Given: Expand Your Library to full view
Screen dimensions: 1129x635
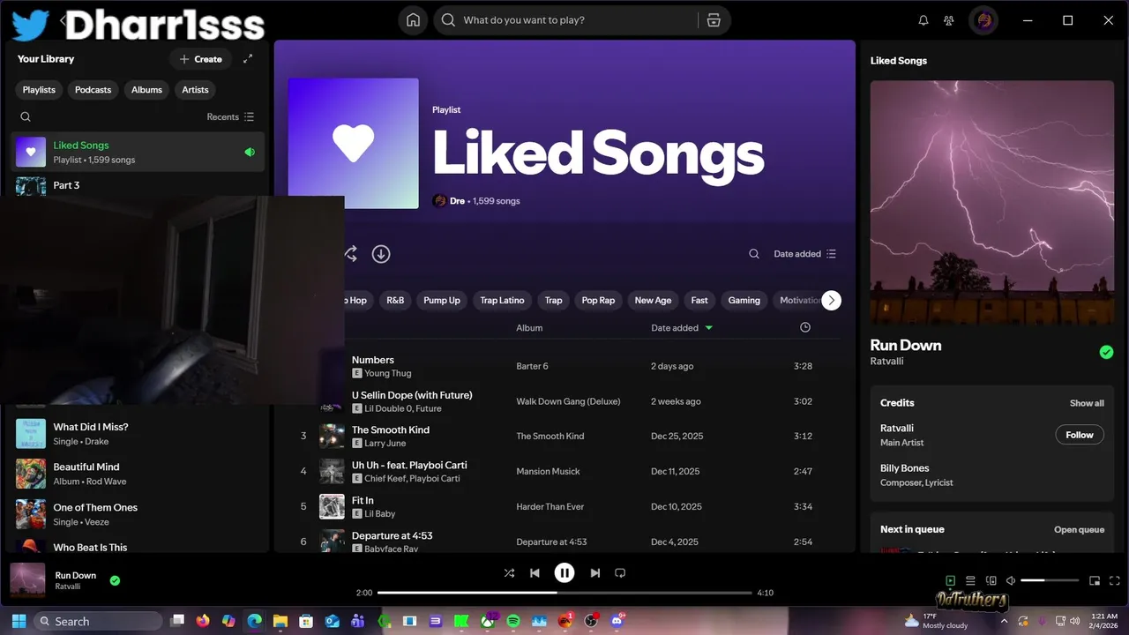Looking at the screenshot, I should [x=248, y=59].
